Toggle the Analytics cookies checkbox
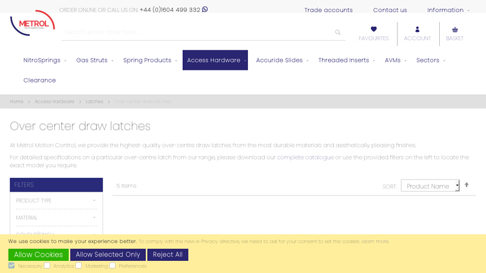Screen dimensions: 486x273 [x=47, y=266]
